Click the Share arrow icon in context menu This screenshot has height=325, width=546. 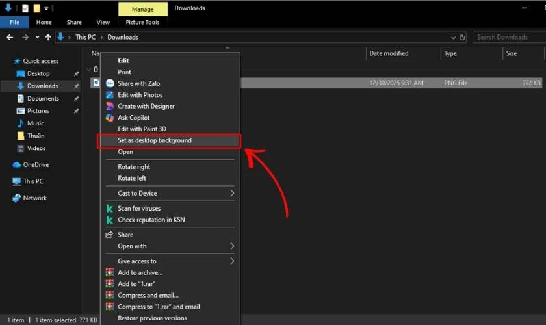[109, 235]
